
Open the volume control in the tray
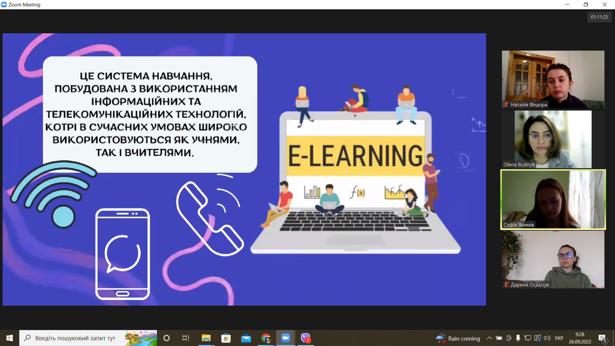click(547, 338)
